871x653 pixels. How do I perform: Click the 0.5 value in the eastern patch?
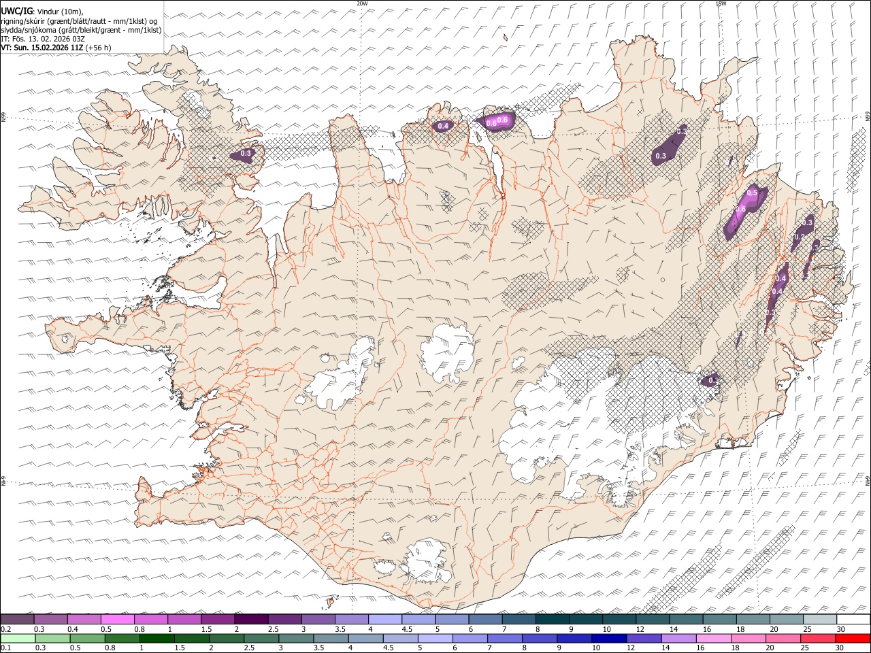point(752,193)
